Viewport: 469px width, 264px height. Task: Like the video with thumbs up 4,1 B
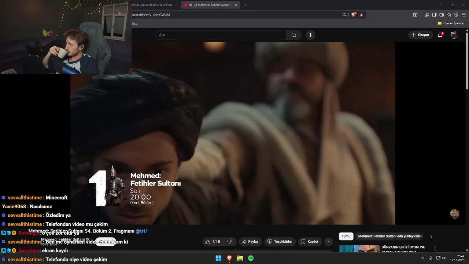point(213,242)
